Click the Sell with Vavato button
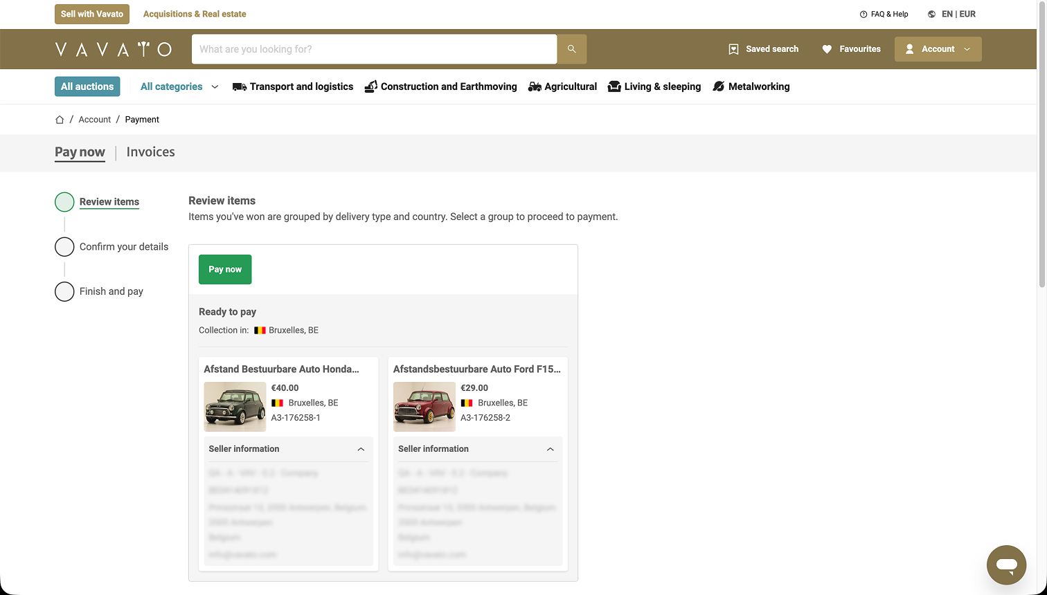The height and width of the screenshot is (595, 1047). tap(92, 14)
